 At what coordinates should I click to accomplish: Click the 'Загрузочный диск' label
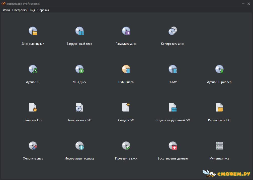(79, 44)
